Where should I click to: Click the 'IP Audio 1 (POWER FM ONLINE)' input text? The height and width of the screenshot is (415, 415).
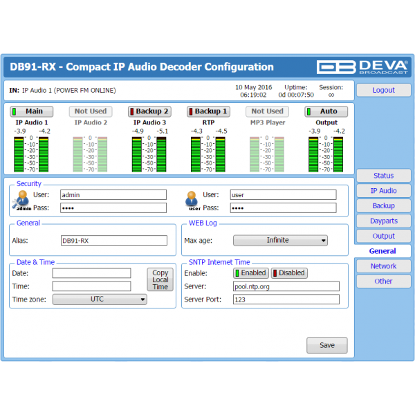[68, 91]
